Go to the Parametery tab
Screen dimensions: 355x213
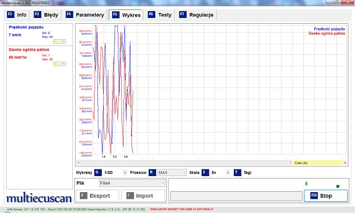pyautogui.click(x=85, y=15)
